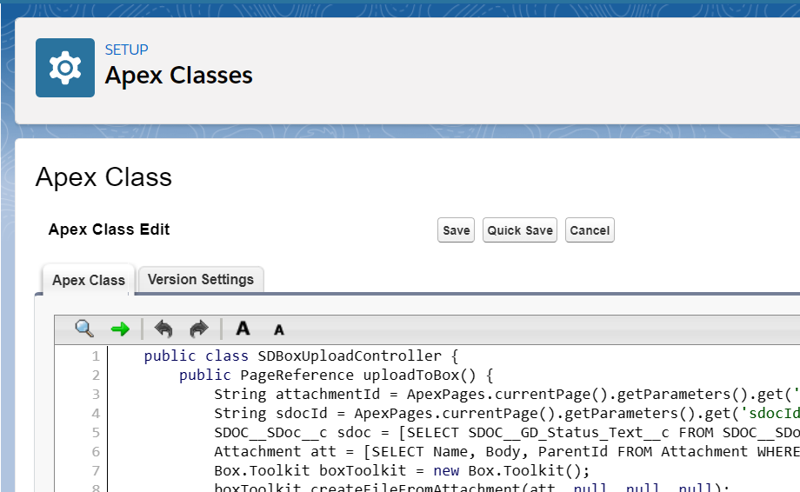
Task: Click the Save button
Action: point(457,230)
